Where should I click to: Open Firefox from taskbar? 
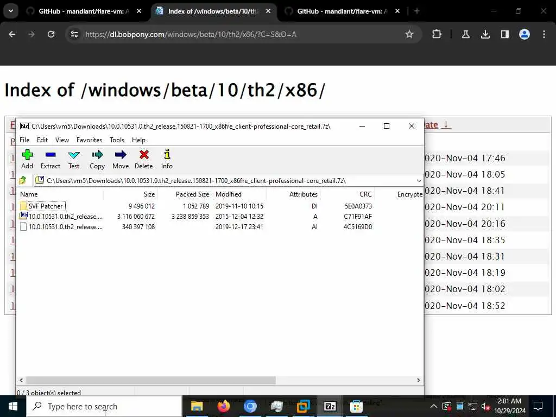(223, 406)
